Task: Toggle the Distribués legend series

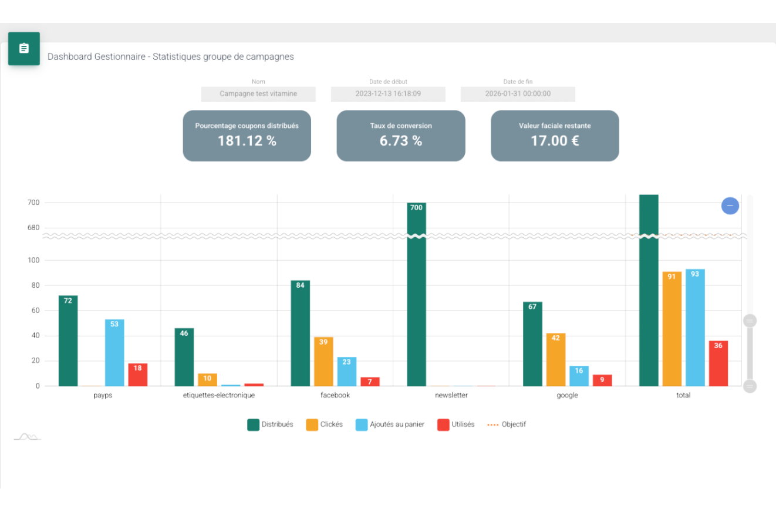Action: [x=270, y=425]
